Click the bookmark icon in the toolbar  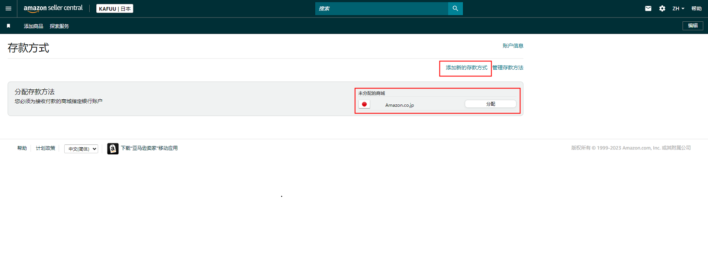point(8,26)
